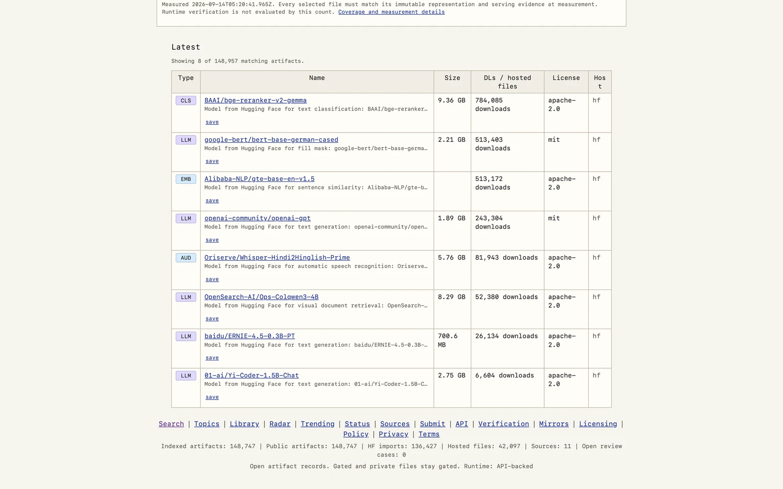Save the bert-base-german-cased row
Image resolution: width=783 pixels, height=489 pixels.
point(212,161)
